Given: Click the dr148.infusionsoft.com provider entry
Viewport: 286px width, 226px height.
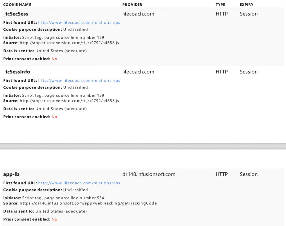Looking at the screenshot, I should point(149,174).
